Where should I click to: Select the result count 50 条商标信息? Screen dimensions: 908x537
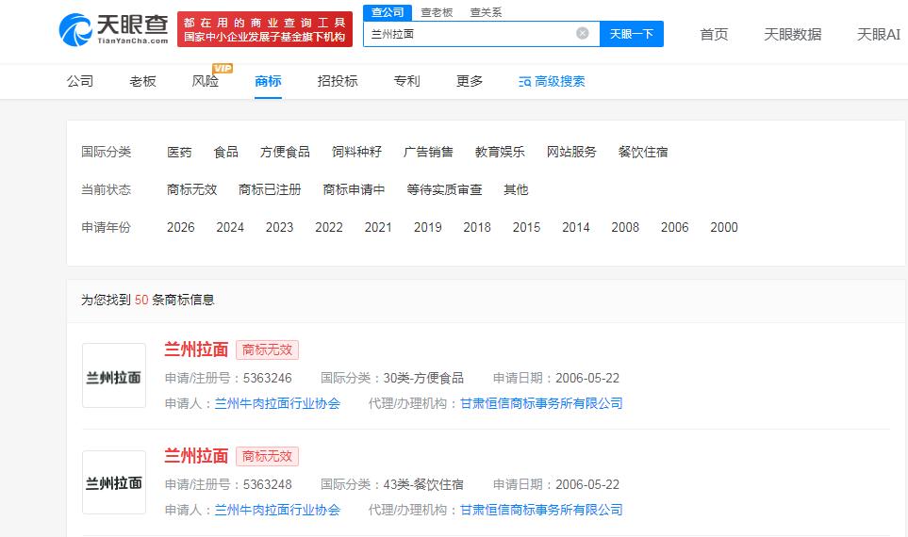point(174,300)
